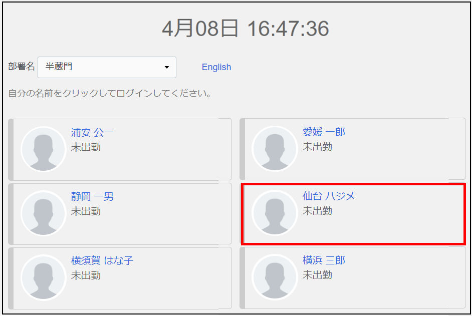Click 未出勤 status under 愛媛 一郎
Viewport: 472px width, 316px height.
[x=317, y=147]
